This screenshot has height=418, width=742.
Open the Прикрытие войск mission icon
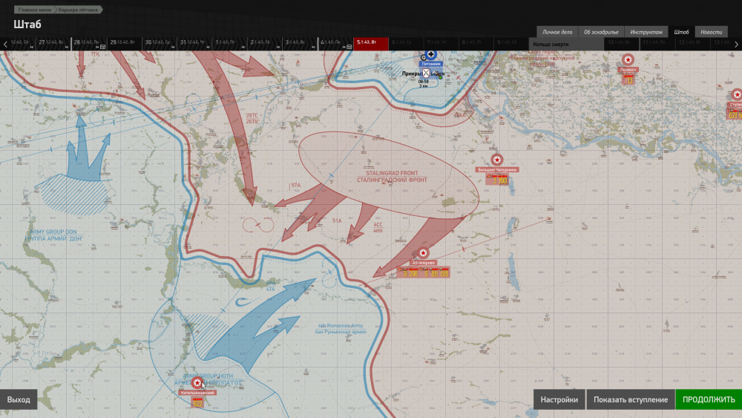point(427,74)
